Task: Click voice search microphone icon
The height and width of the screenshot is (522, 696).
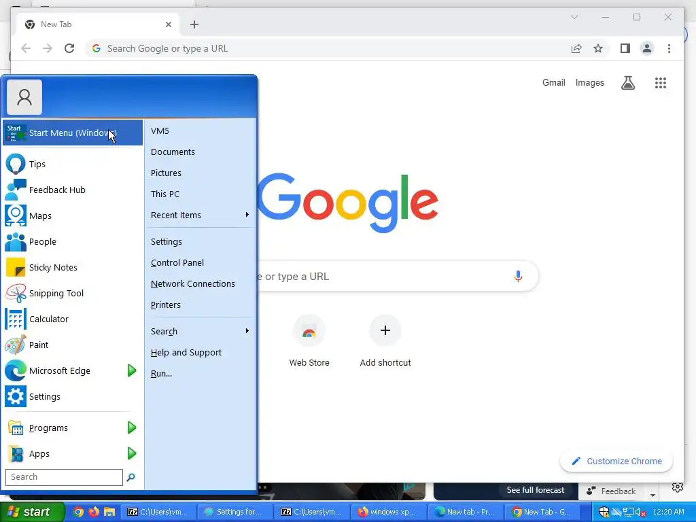Action: click(517, 276)
